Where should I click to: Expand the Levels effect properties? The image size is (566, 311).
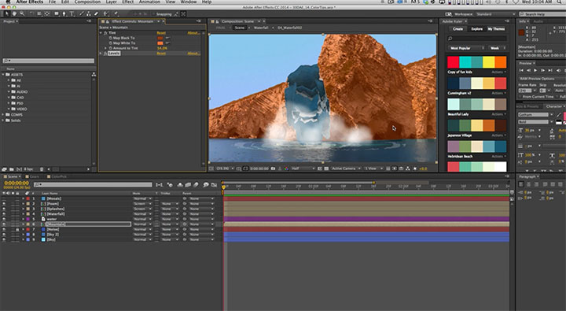point(101,54)
